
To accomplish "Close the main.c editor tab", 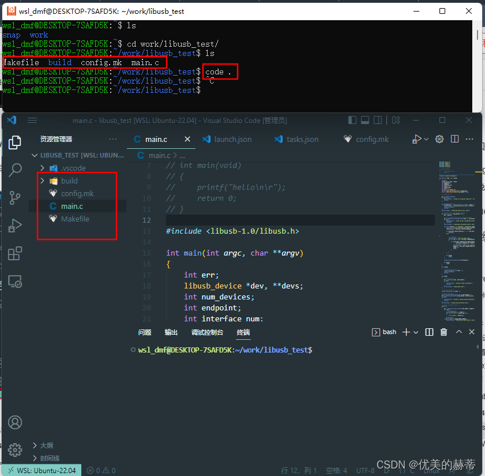I will tap(187, 139).
